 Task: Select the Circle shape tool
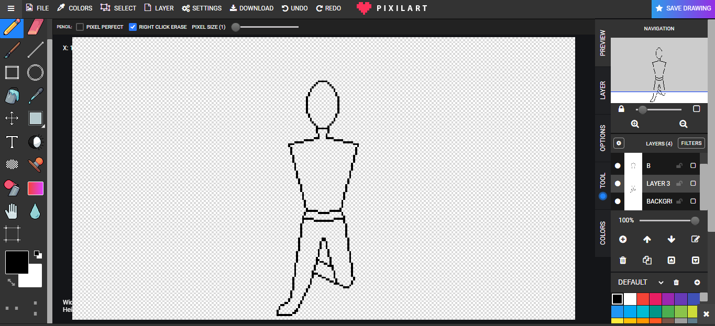point(35,72)
